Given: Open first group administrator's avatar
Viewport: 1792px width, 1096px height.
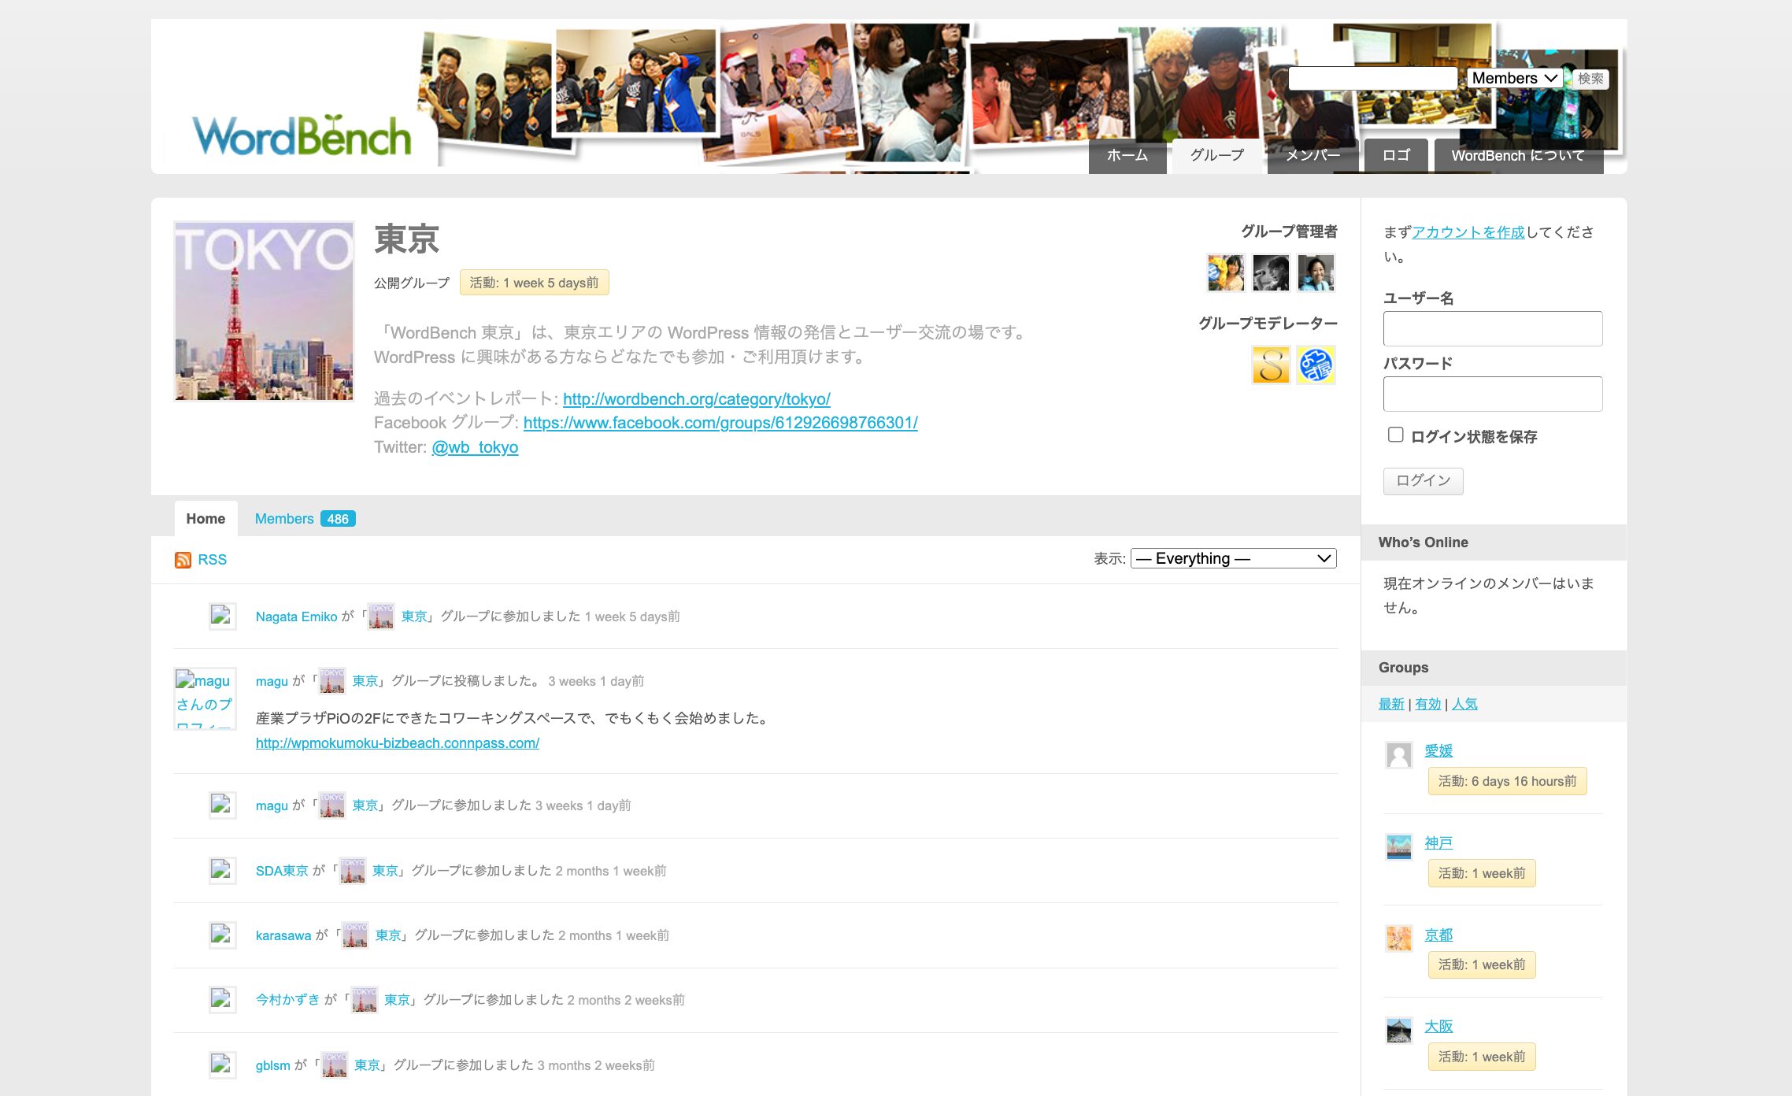Looking at the screenshot, I should click(1226, 273).
